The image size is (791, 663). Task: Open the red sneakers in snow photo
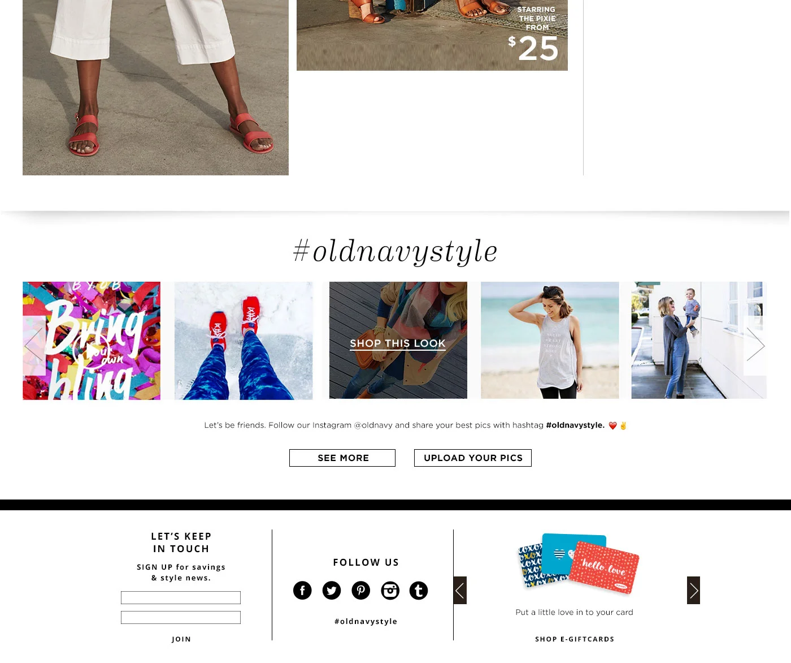pyautogui.click(x=244, y=341)
